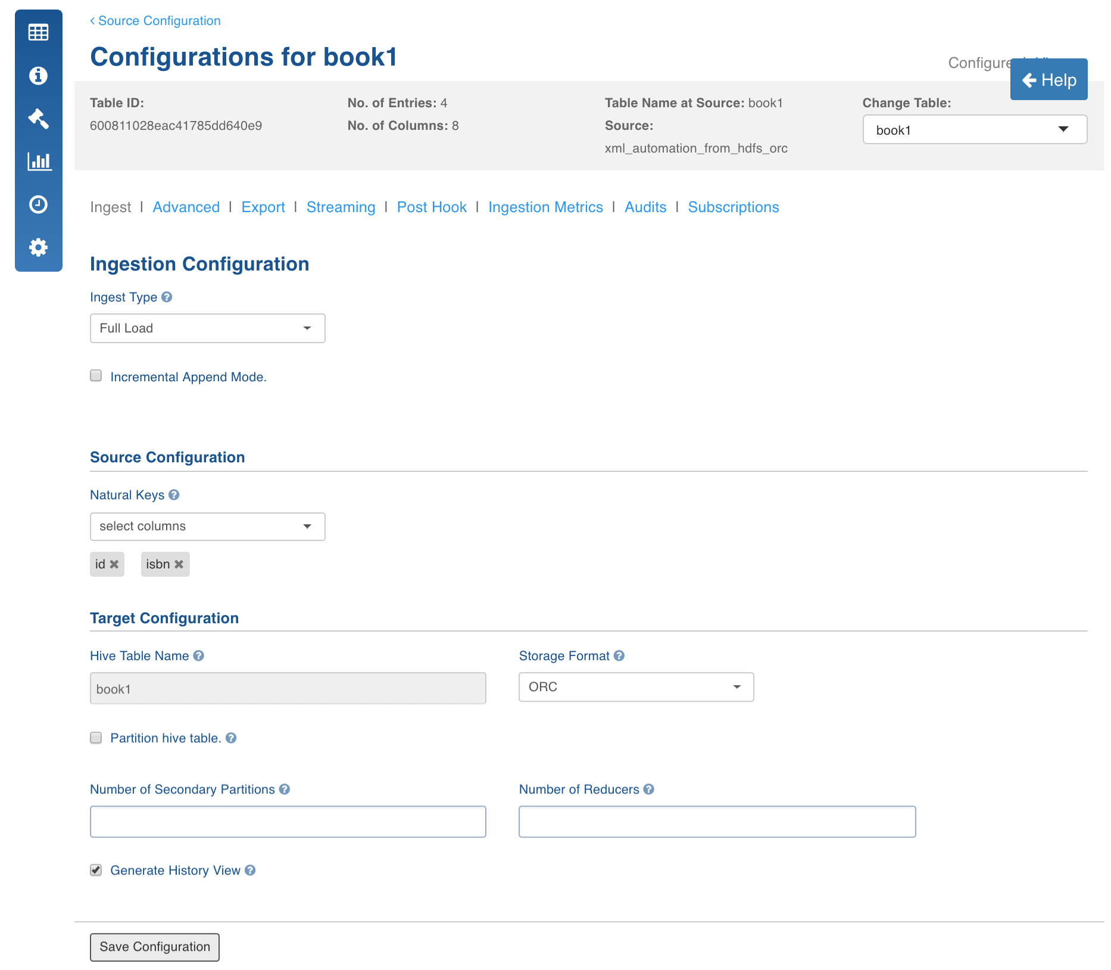Image resolution: width=1111 pixels, height=970 pixels.
Task: Click help icon for Number of Reducers
Action: (649, 789)
